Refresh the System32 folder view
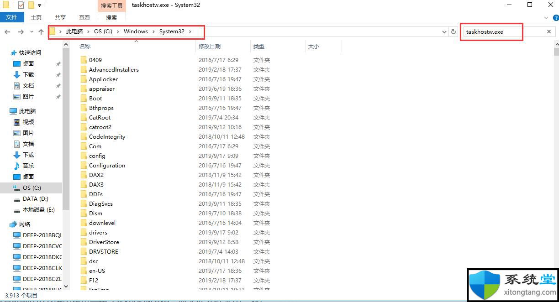The image size is (559, 302). coord(454,32)
